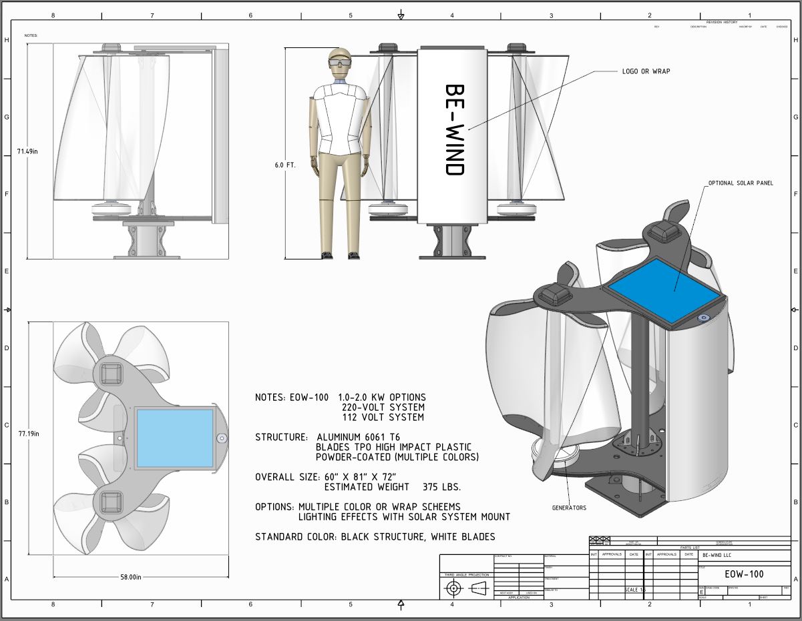This screenshot has width=802, height=621.
Task: Click the APPLICATION label in title block
Action: coord(519,598)
